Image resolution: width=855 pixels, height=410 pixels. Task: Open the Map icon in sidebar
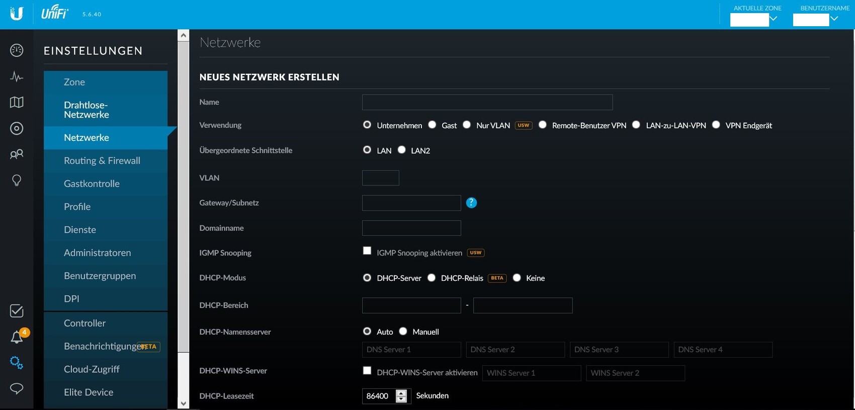click(x=17, y=102)
